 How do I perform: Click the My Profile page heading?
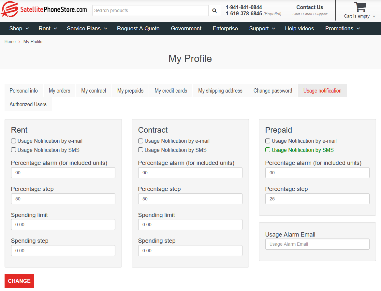(x=190, y=59)
